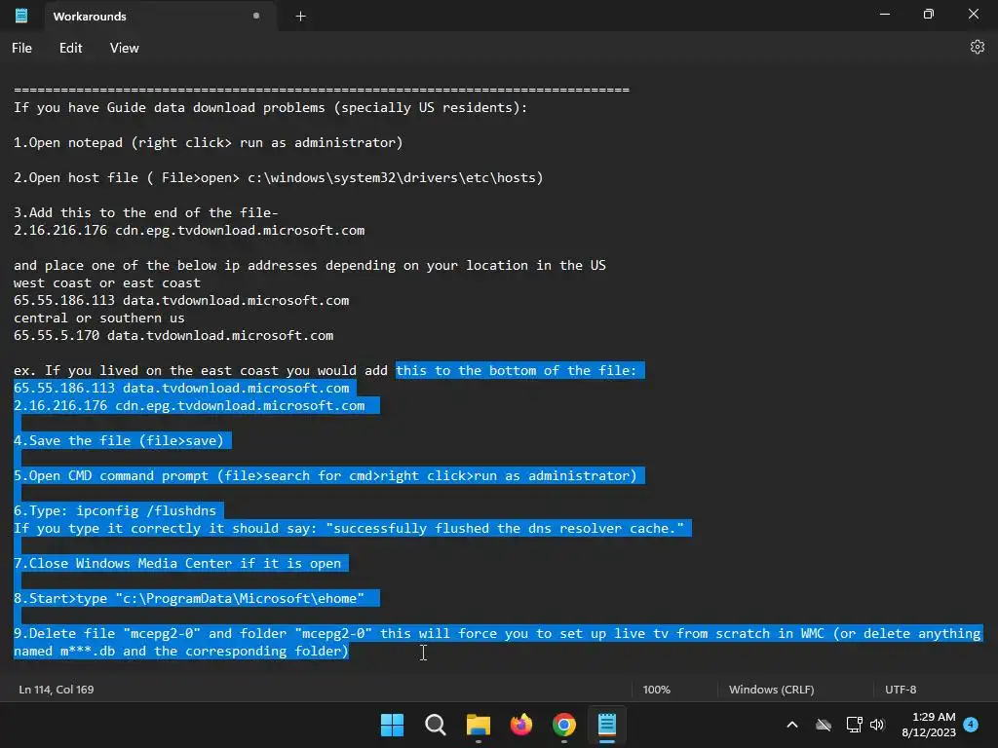
Task: Click the line 'central or southern us'
Action: (x=98, y=318)
